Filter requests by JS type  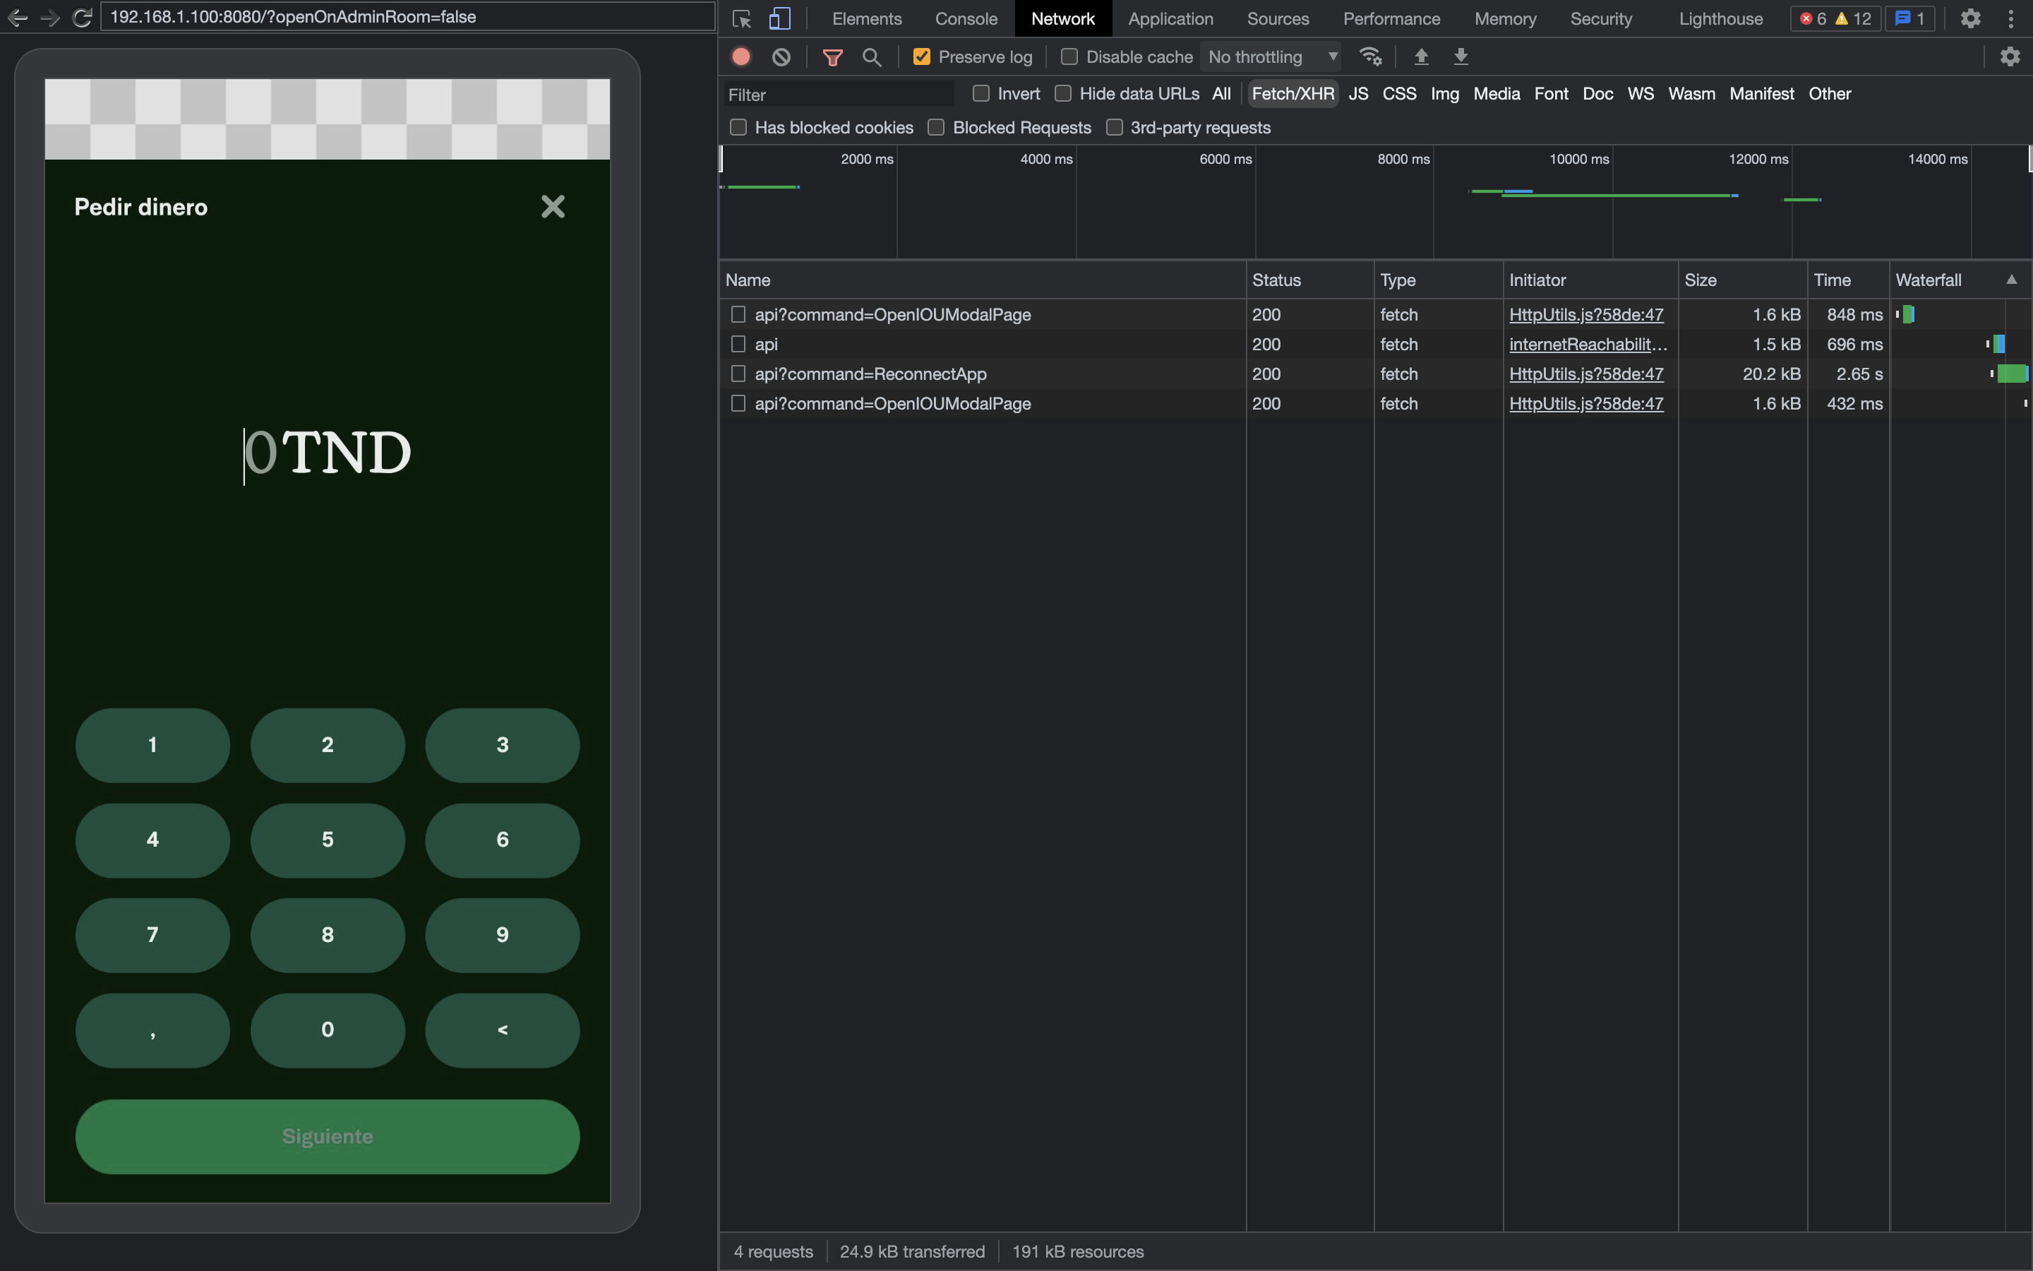[1358, 93]
